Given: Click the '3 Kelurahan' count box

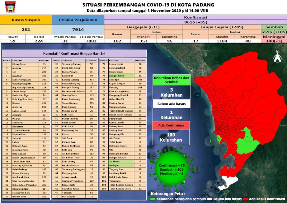Looking at the screenshot, I should click(x=171, y=92).
